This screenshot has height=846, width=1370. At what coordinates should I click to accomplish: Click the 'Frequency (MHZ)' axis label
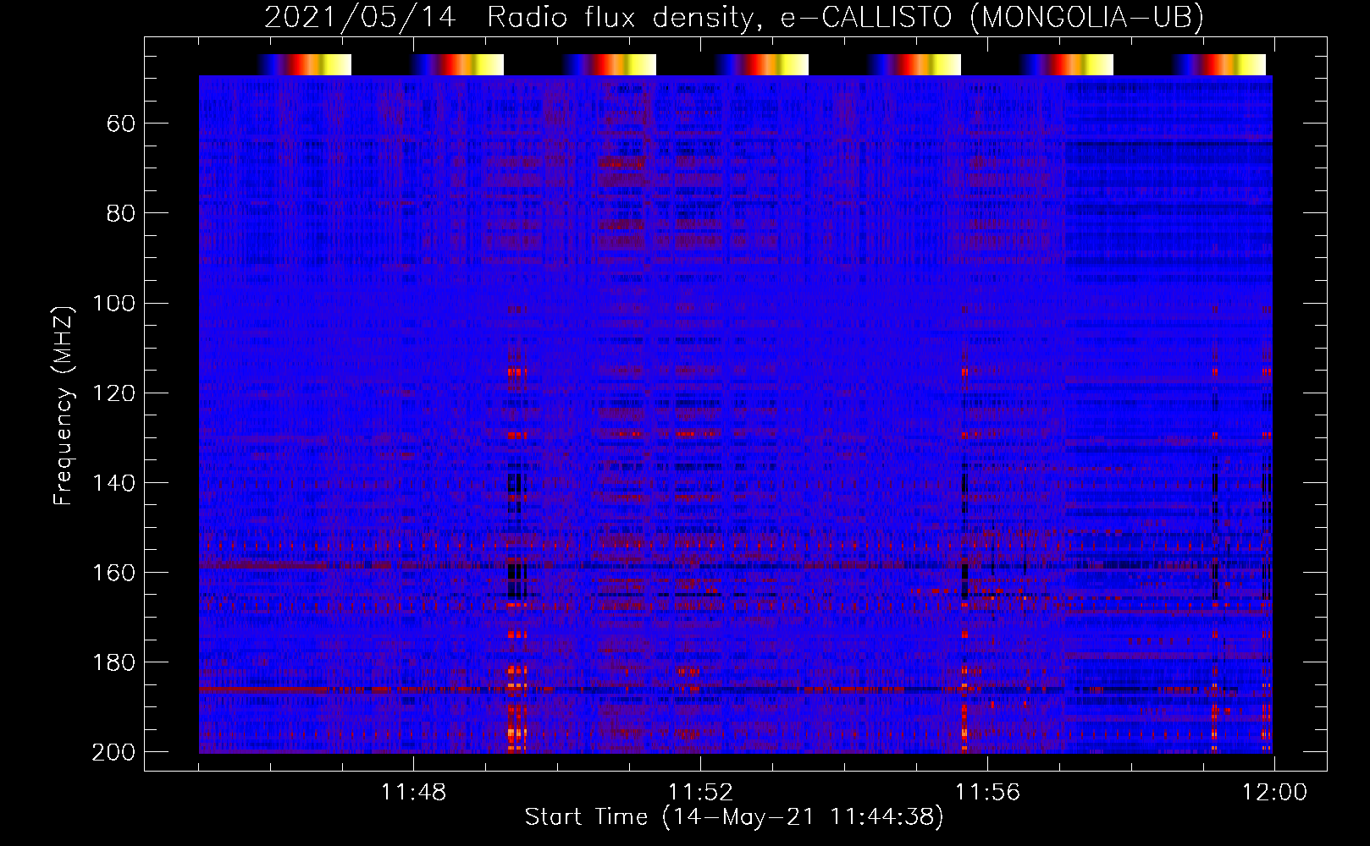tap(64, 405)
